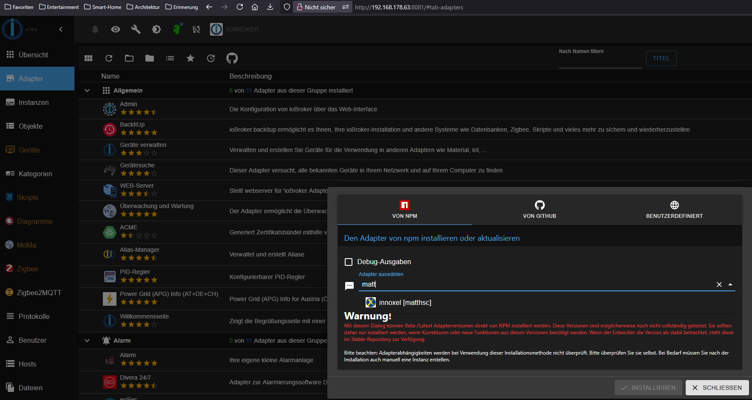Click the Admin adapter icon

110,109
